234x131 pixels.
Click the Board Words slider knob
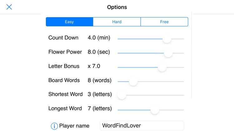pyautogui.click(x=133, y=81)
